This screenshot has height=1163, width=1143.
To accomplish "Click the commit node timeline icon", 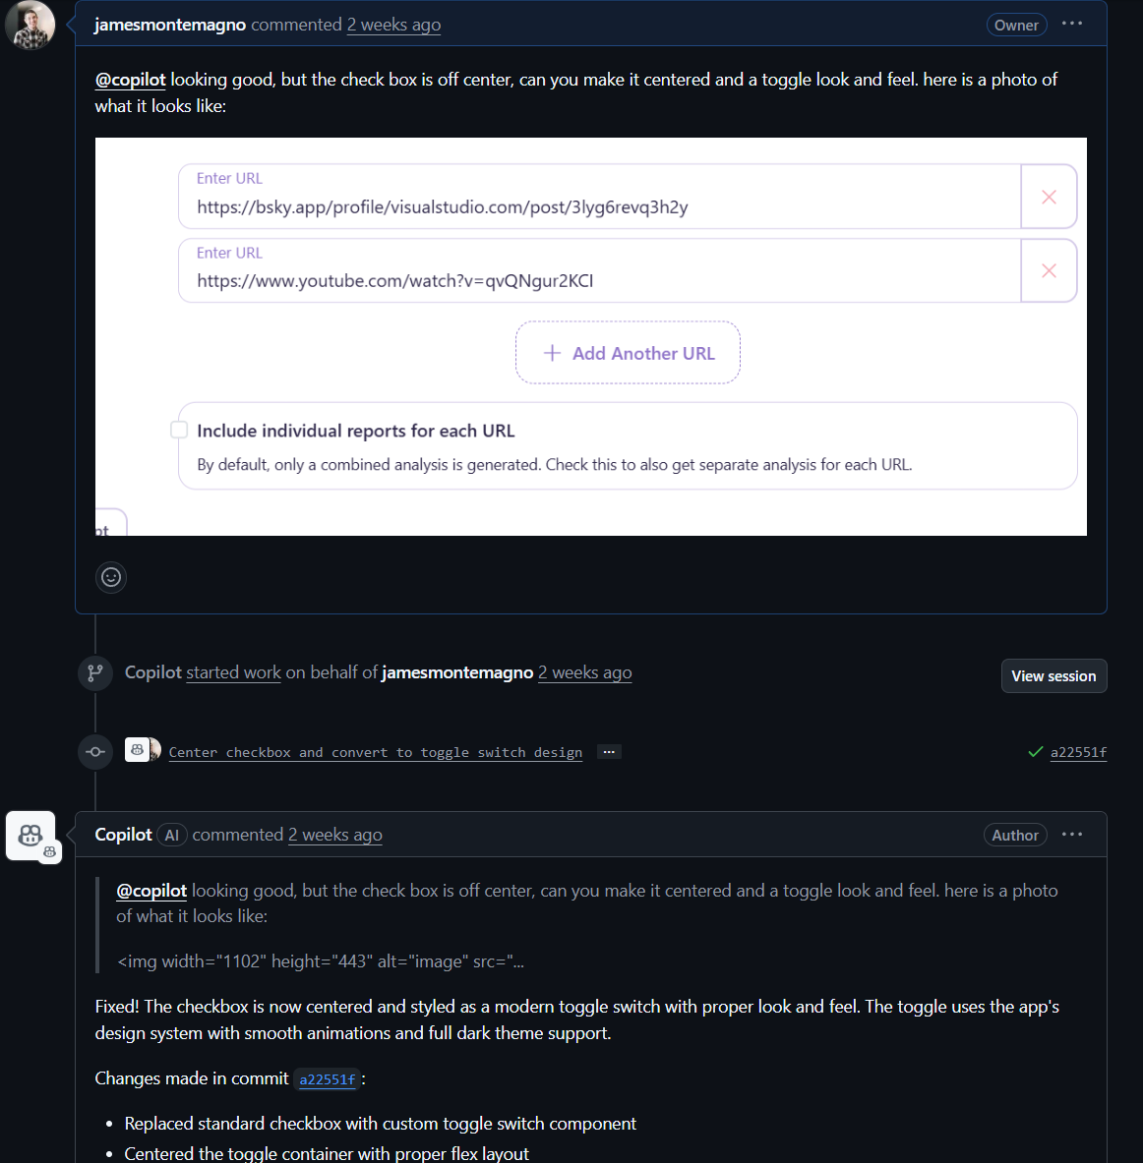I will 95,752.
